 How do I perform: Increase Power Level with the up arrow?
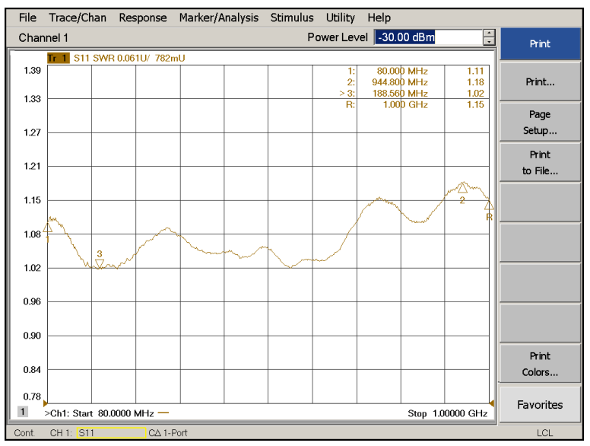click(x=488, y=33)
